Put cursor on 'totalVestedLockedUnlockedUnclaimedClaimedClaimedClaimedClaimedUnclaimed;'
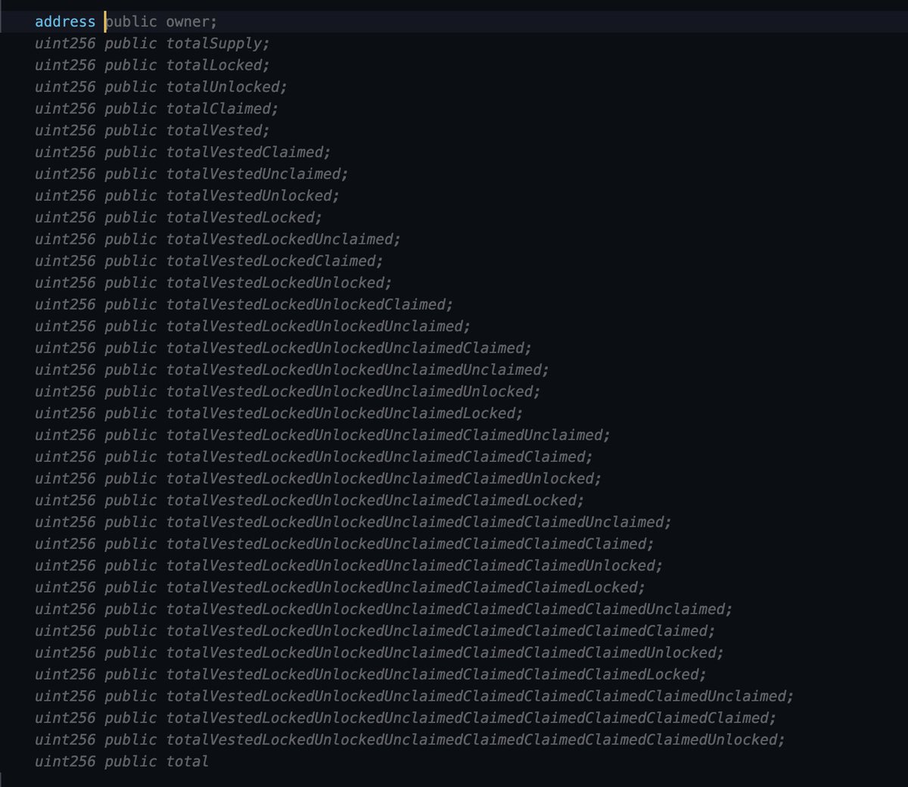The height and width of the screenshot is (787, 908). click(x=480, y=696)
